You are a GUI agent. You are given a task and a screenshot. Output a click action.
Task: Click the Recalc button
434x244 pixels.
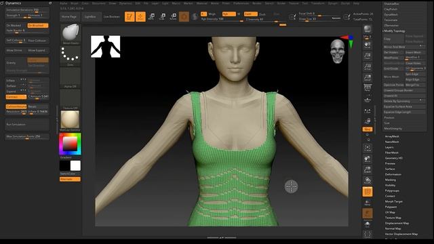point(38,106)
